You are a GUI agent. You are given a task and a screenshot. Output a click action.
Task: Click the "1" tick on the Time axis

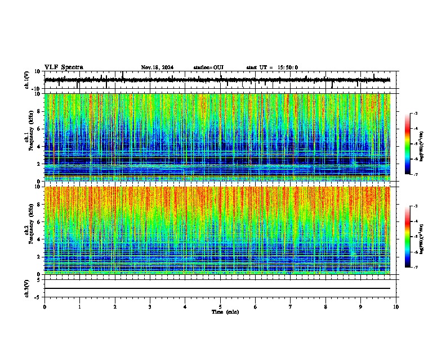click(80, 307)
